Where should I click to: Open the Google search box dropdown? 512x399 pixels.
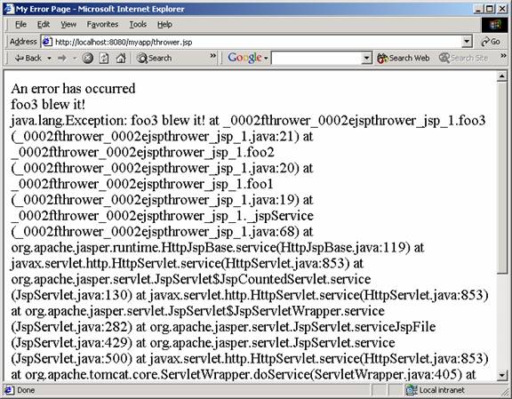tap(367, 59)
